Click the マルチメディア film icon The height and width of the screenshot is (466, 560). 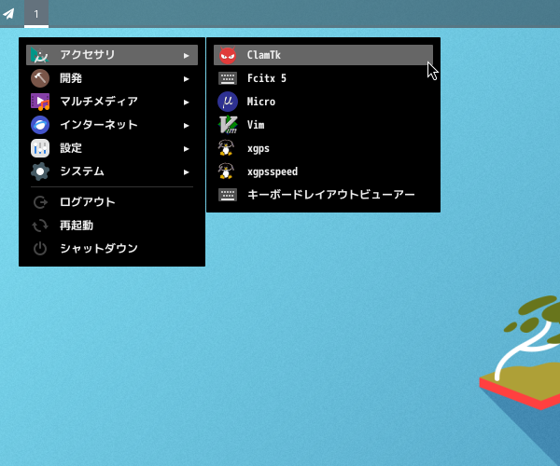click(x=40, y=102)
